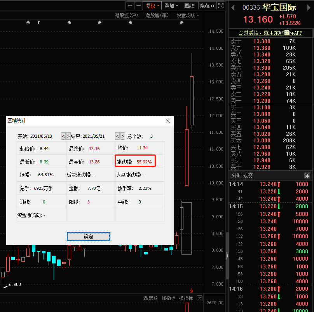The image size is (314, 312).
Task: Close the 区域统计 dialog
Action: pos(168,121)
